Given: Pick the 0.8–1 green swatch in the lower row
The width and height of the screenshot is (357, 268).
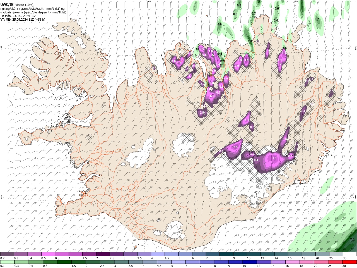Looking at the screenshot, I should (50, 262).
